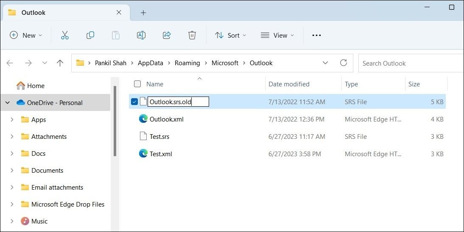Expand the Email attachments folder node
The image size is (464, 232).
pos(12,188)
